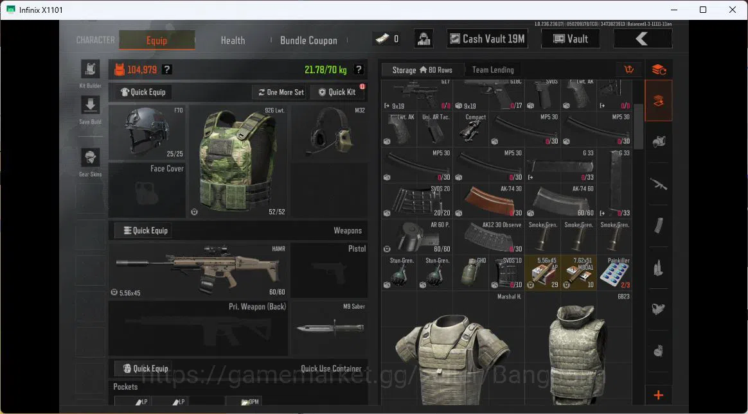Viewport: 748px width, 414px height.
Task: Select the highlighted storage box category icon
Action: click(659, 101)
